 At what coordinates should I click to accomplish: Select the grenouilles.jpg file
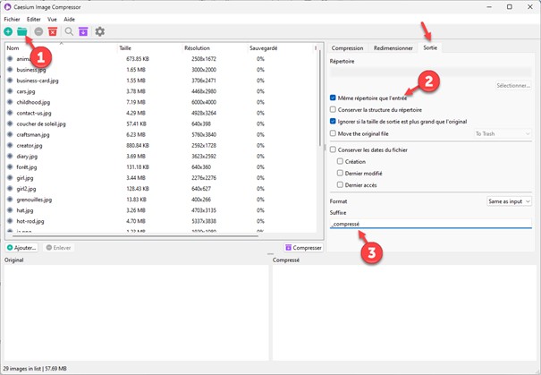point(34,200)
